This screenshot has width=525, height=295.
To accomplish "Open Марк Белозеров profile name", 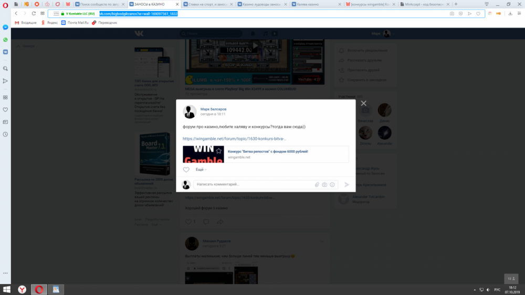I will (x=213, y=109).
